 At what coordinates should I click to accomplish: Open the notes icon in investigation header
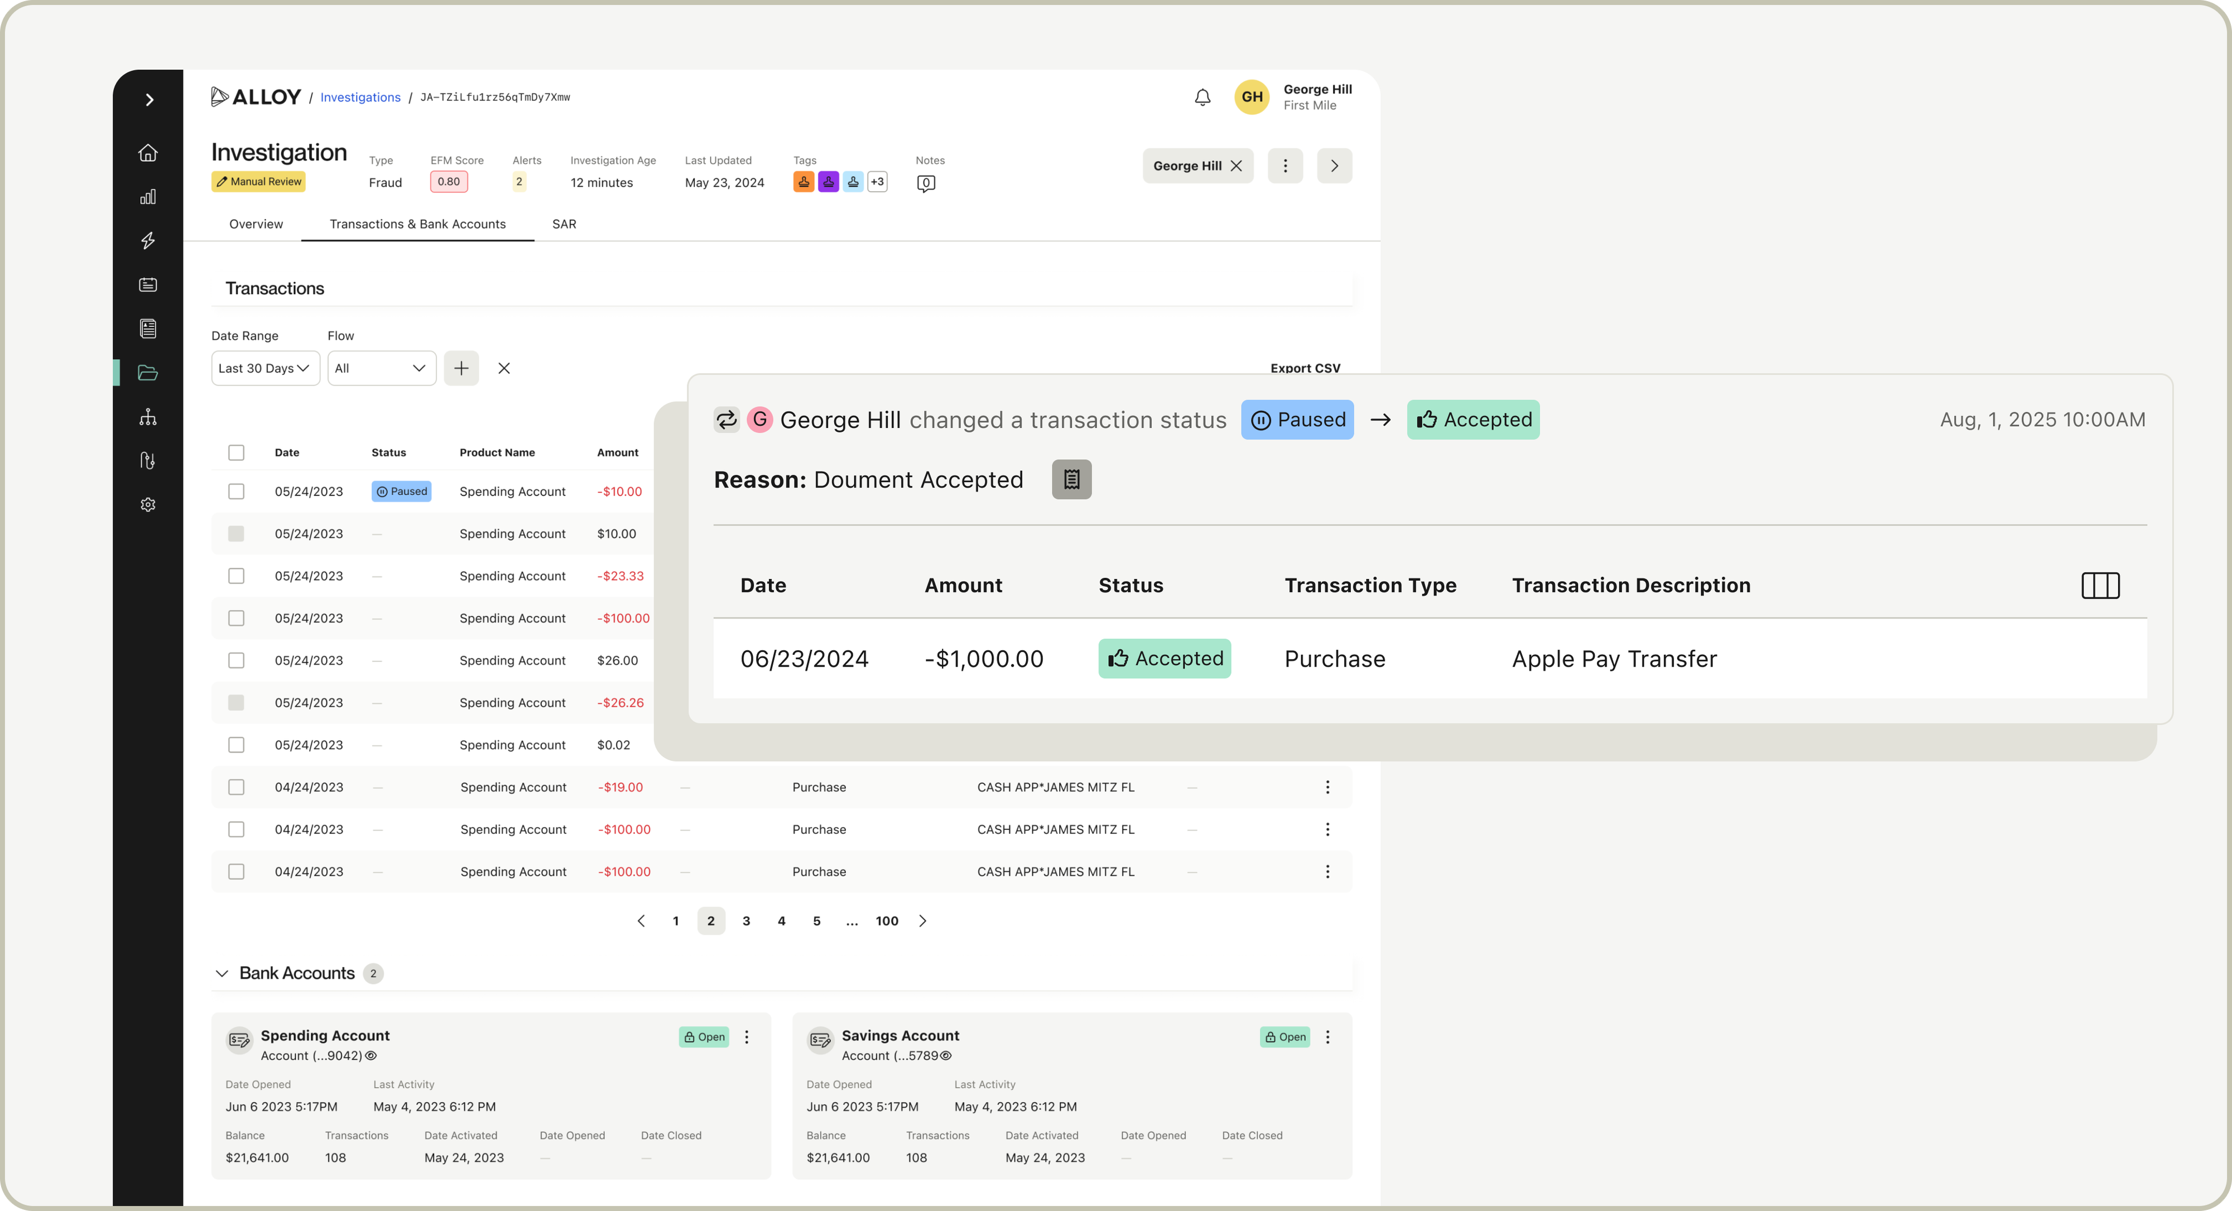tap(925, 184)
